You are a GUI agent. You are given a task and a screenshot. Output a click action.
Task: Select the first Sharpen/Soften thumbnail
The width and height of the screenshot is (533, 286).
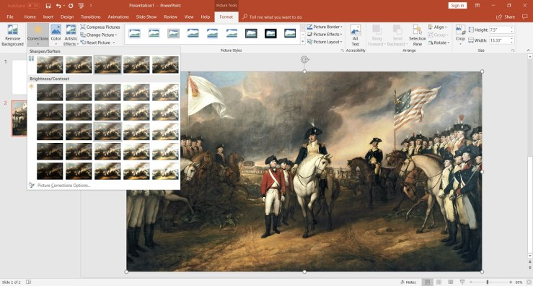click(50, 65)
